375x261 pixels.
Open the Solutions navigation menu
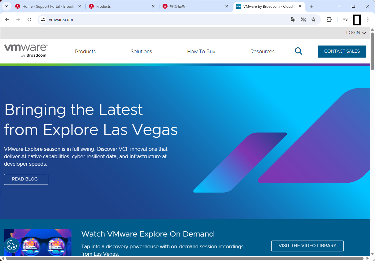point(141,51)
